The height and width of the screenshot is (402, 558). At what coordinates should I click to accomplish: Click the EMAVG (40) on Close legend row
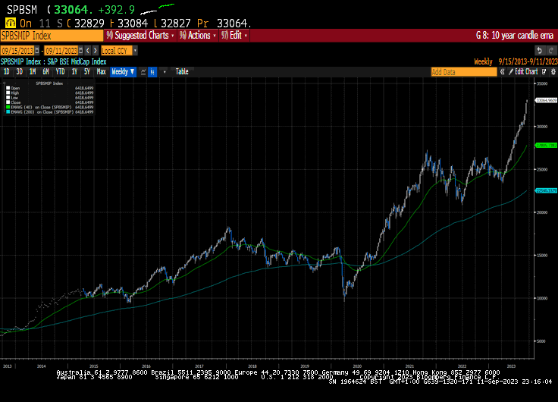50,107
